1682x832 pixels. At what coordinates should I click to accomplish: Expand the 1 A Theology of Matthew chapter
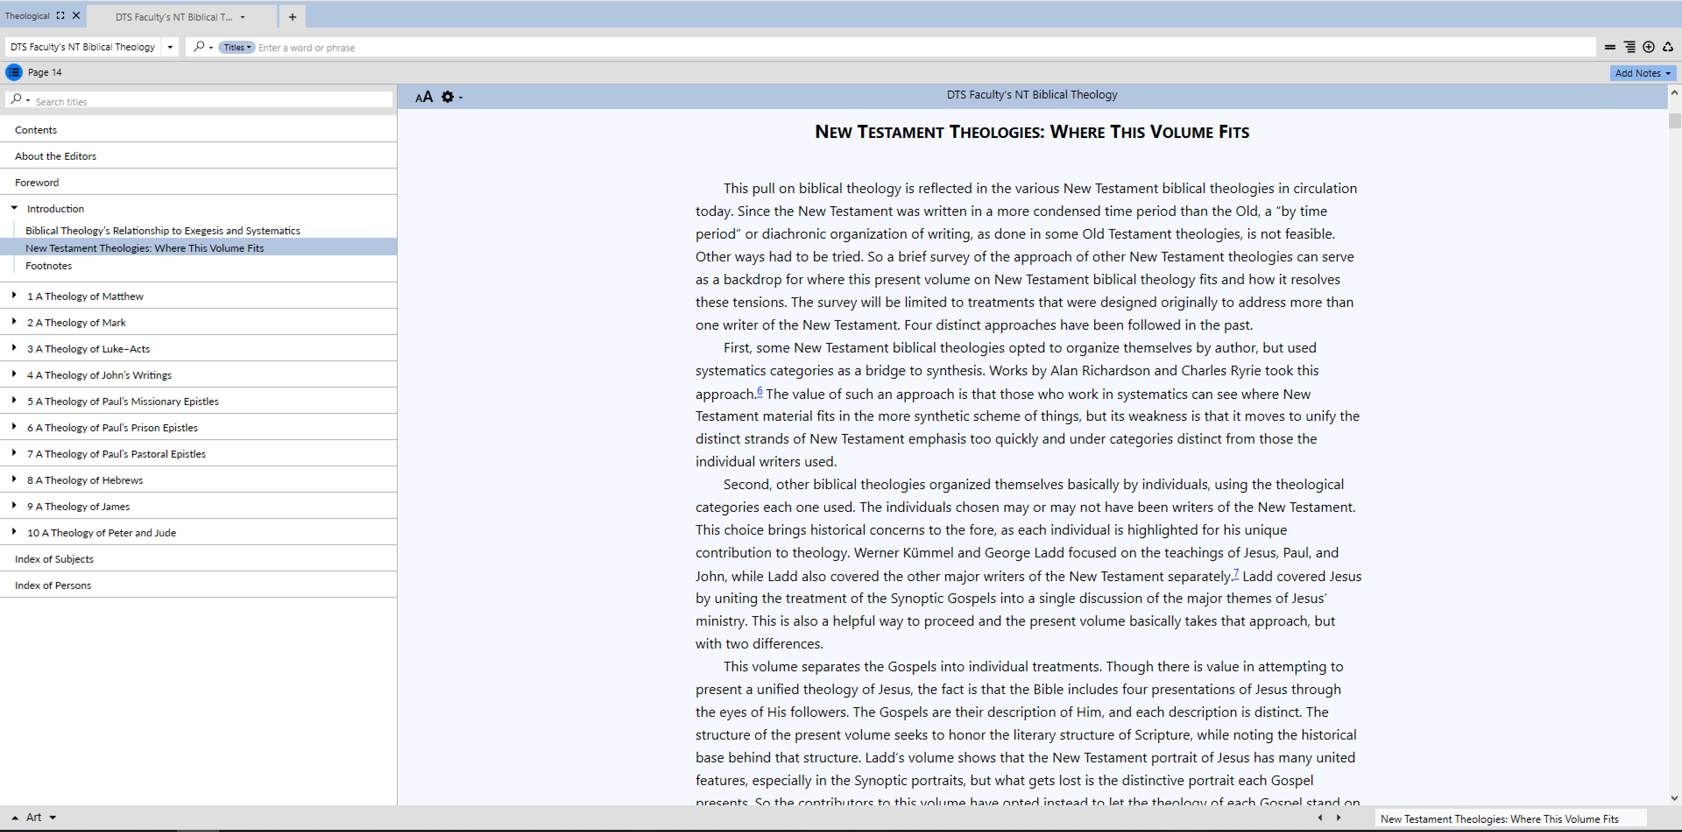(14, 296)
